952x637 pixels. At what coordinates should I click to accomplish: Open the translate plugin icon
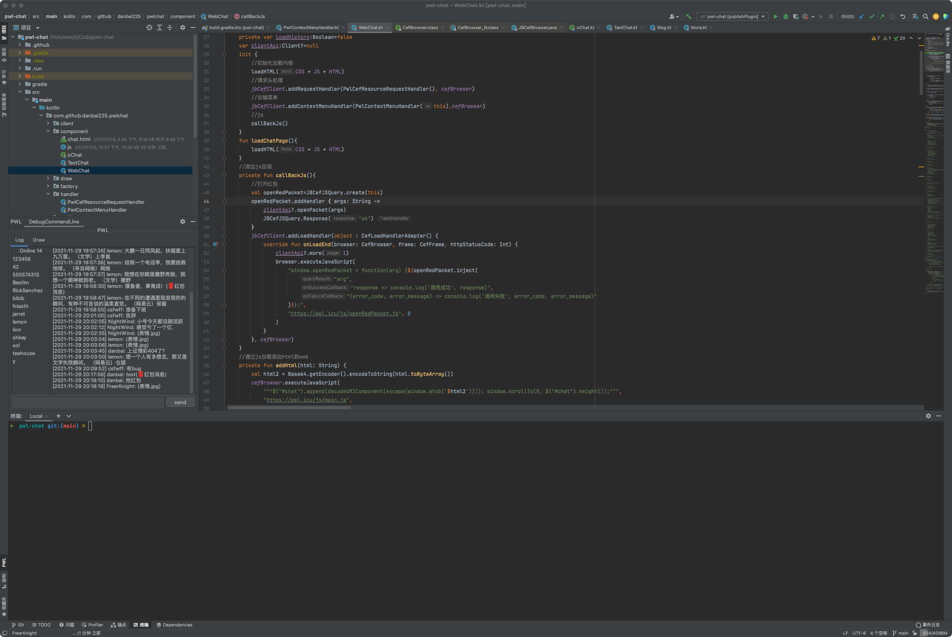tap(915, 16)
